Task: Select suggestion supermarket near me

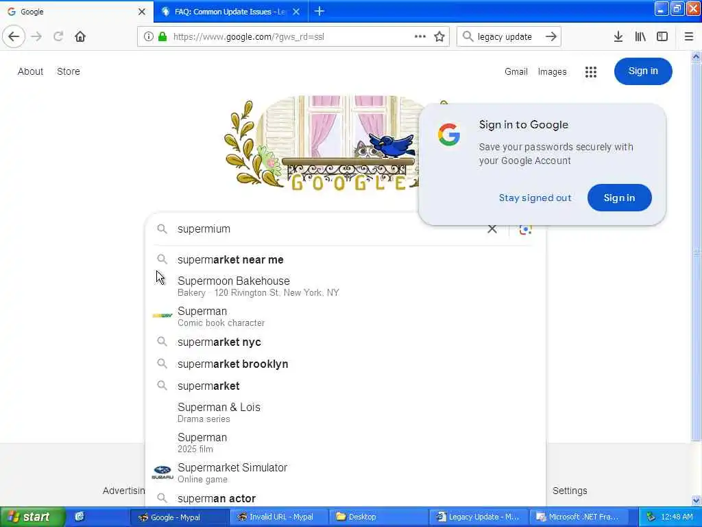Action: (346, 260)
